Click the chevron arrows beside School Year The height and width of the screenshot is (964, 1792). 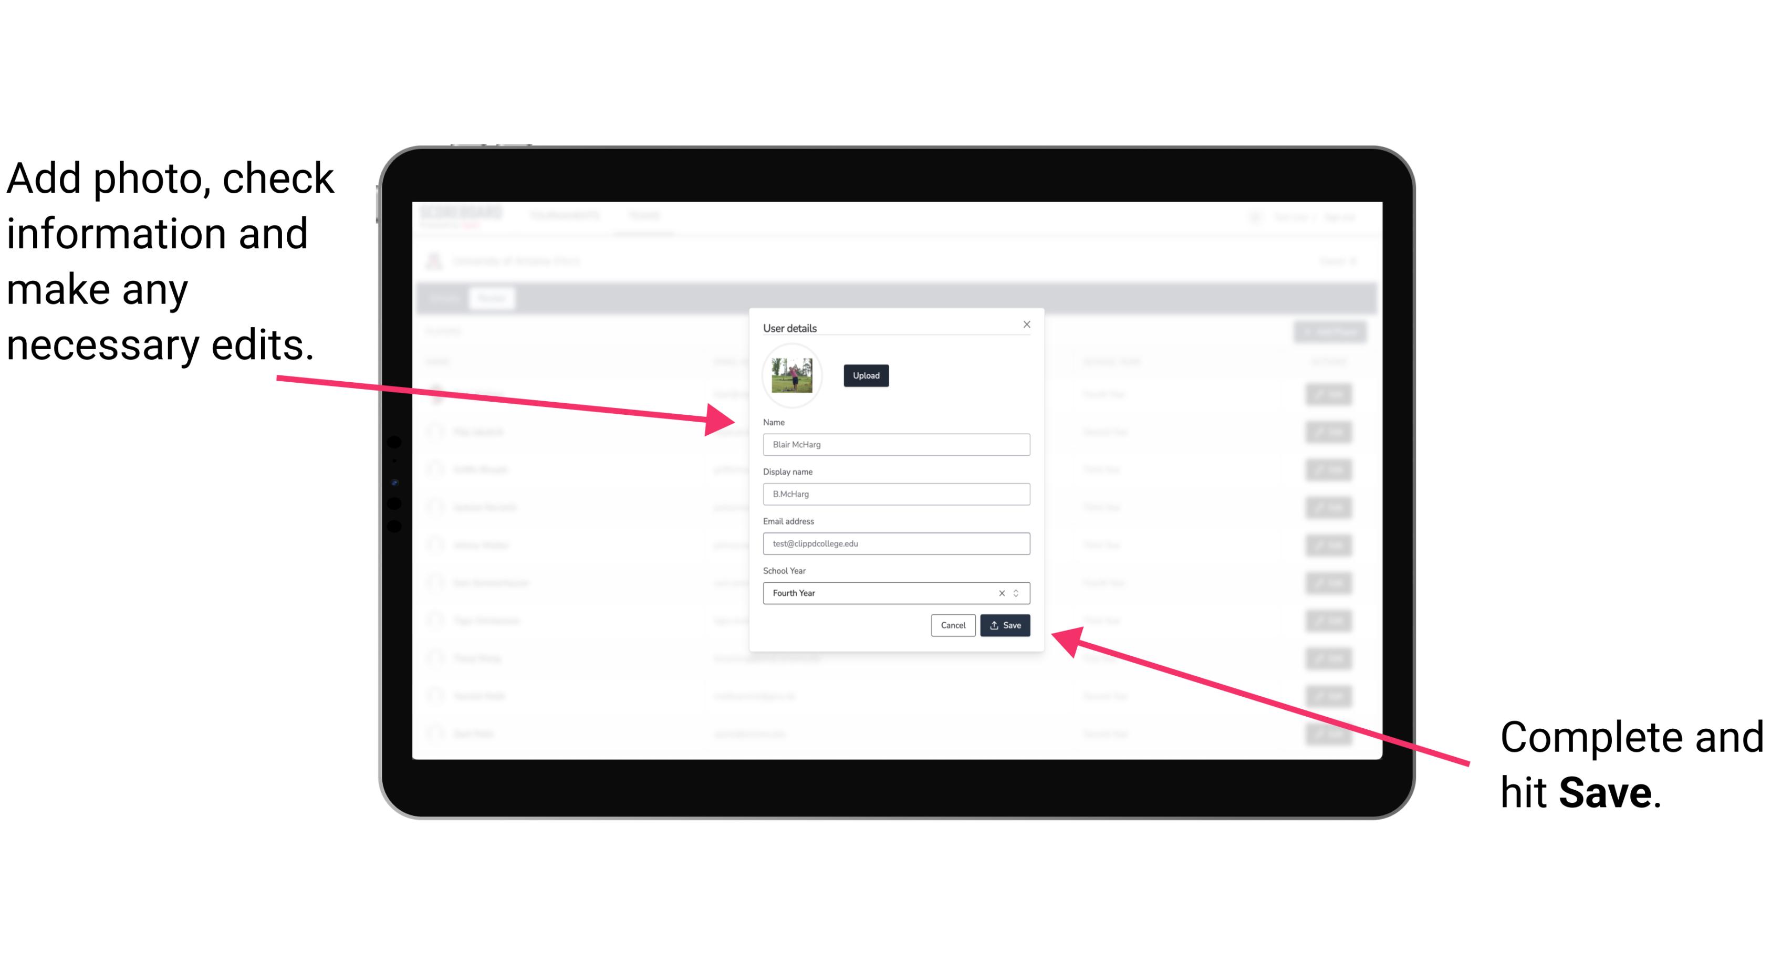[1019, 592]
